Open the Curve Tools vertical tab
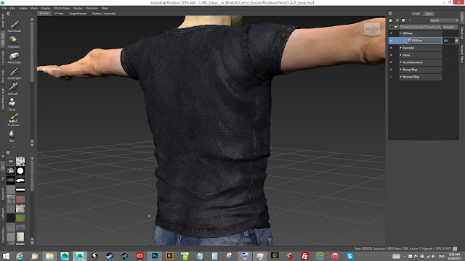The width and height of the screenshot is (465, 261). click(3, 58)
